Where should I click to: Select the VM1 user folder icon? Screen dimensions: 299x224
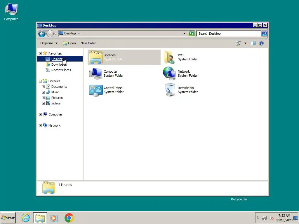169,57
